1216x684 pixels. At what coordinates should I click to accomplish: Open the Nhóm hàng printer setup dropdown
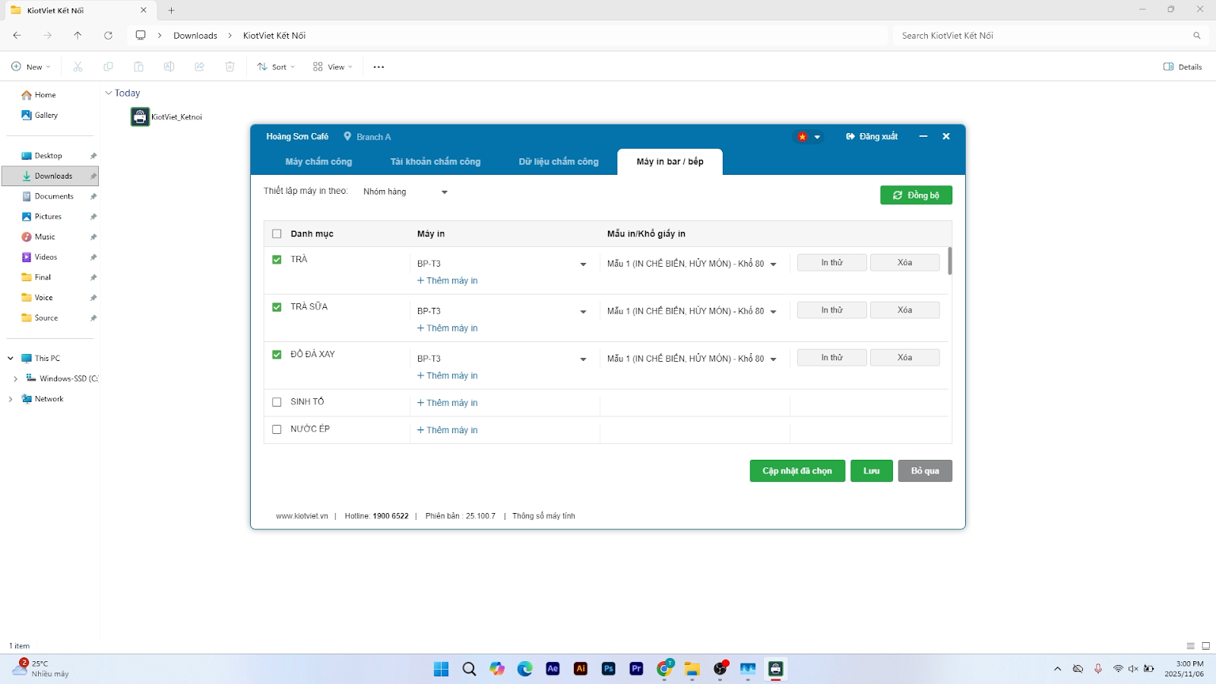406,192
